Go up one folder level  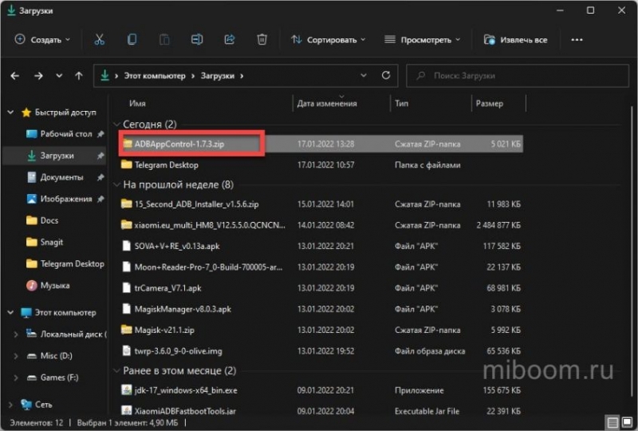[x=79, y=76]
